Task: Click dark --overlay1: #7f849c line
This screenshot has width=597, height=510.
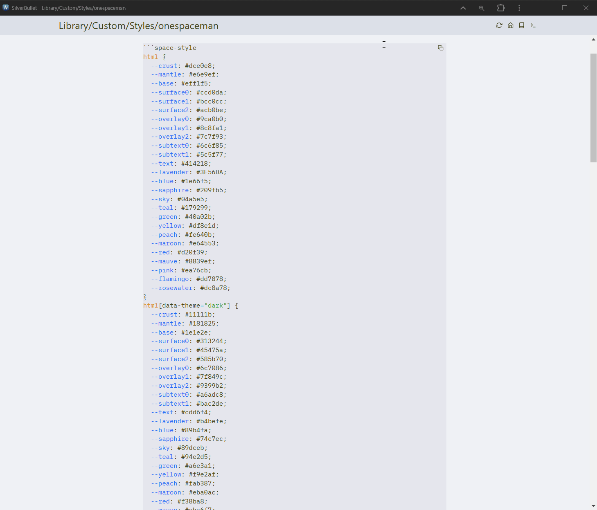Action: point(189,377)
